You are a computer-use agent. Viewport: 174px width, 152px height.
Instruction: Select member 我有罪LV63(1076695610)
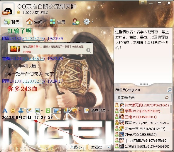[142, 141]
